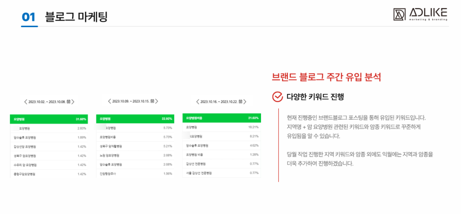Viewport: 461px width, 214px height.
Task: Click red checkmark icon beside 다양한 키워드 진행
Action: click(x=277, y=97)
